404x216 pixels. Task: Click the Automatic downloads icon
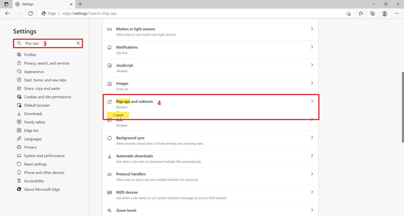pyautogui.click(x=110, y=156)
